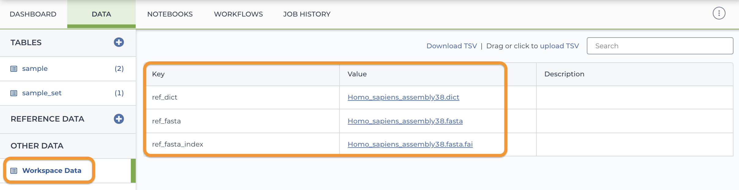Viewport: 739px width, 190px height.
Task: Click the Download TSV link
Action: [452, 46]
